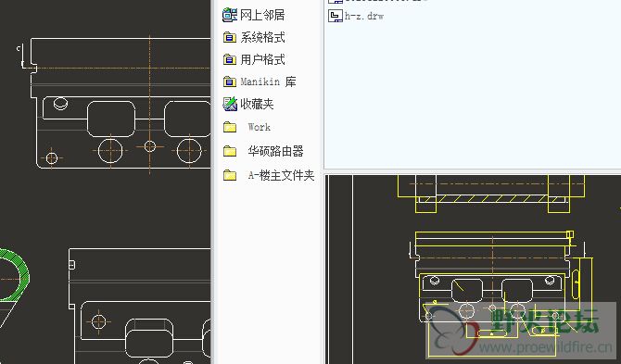Click the A-楼主文件夹 folder icon
The width and height of the screenshot is (621, 364).
pos(230,175)
